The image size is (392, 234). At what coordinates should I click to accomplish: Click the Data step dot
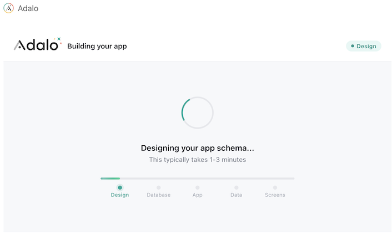(237, 187)
